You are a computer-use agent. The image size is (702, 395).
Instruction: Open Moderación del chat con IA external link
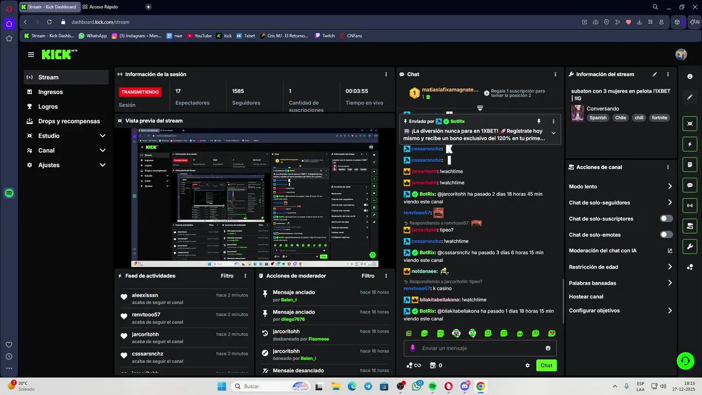pyautogui.click(x=670, y=251)
